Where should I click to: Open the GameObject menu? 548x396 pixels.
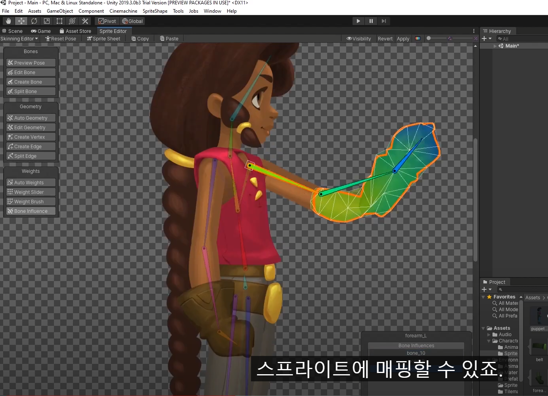(x=60, y=11)
